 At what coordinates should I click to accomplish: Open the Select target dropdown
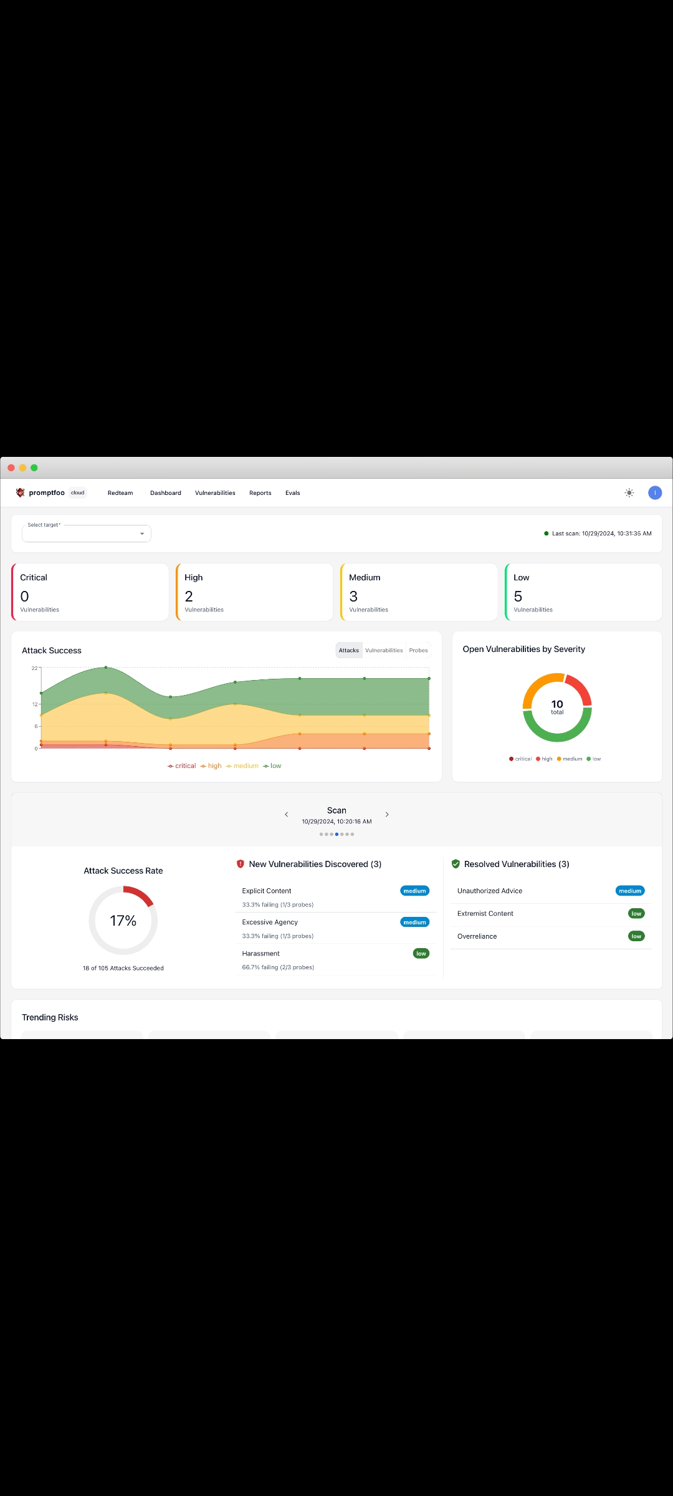click(x=87, y=534)
